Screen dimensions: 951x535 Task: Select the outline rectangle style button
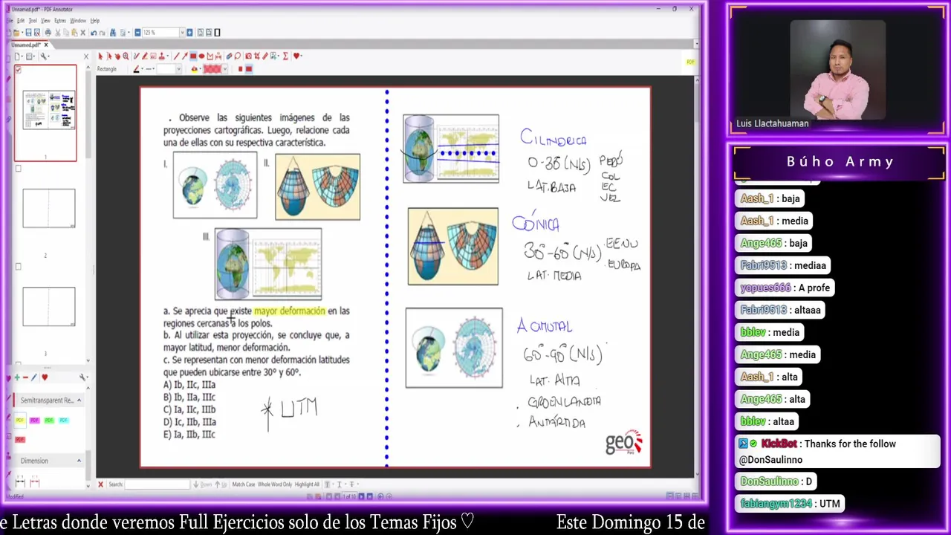tap(249, 69)
